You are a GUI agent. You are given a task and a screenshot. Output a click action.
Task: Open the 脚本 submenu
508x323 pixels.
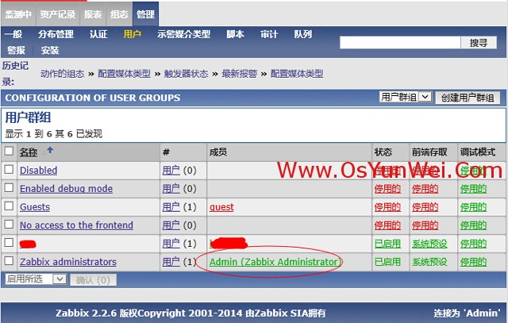point(235,34)
